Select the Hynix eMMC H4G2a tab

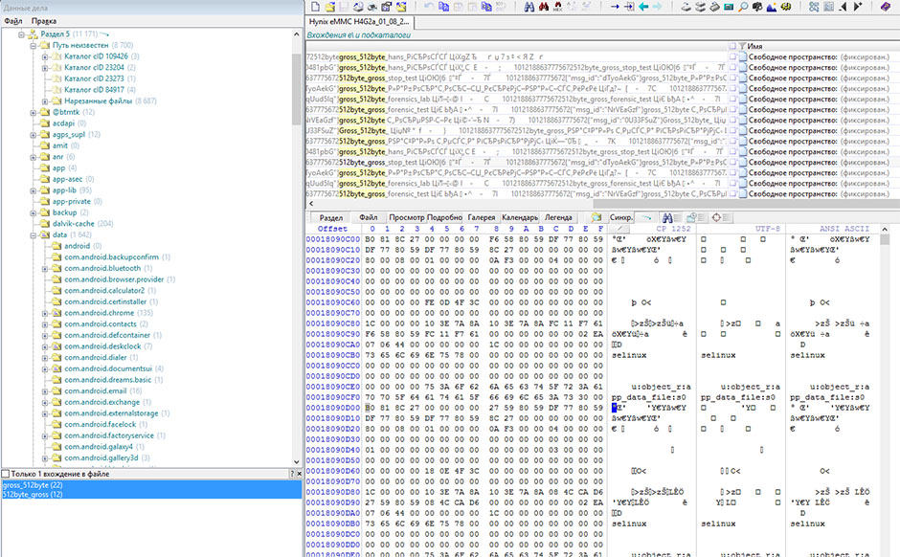click(357, 20)
